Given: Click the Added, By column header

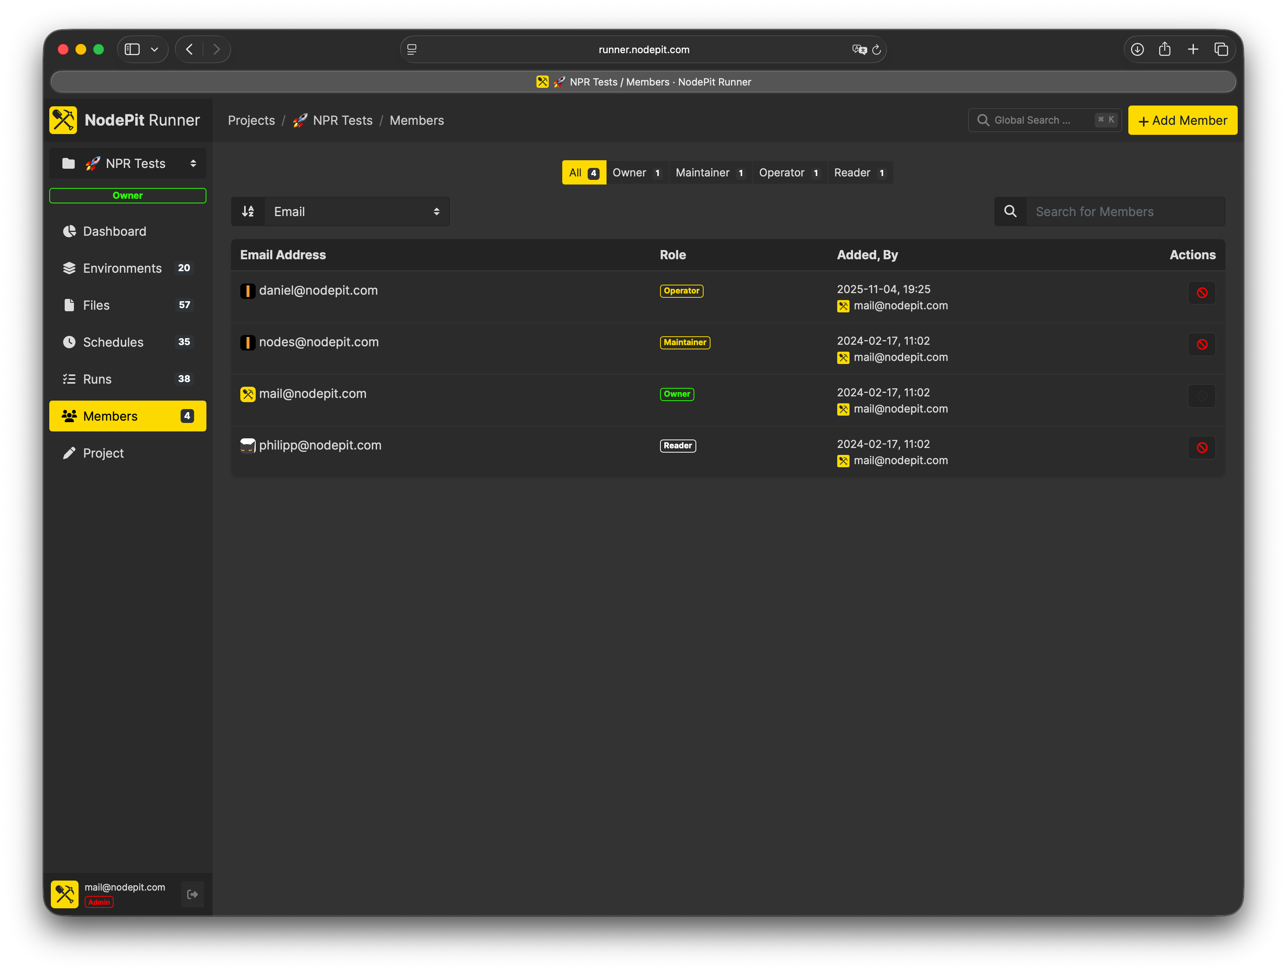Looking at the screenshot, I should tap(867, 255).
